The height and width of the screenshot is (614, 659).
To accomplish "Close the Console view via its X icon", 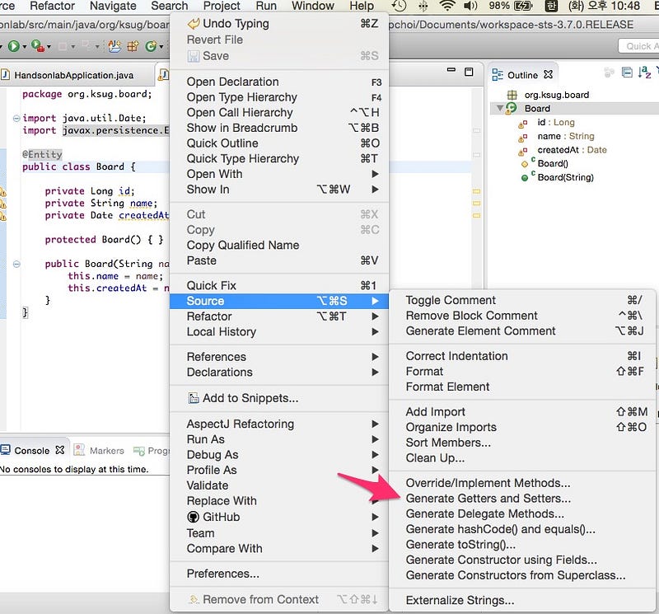I will [60, 450].
